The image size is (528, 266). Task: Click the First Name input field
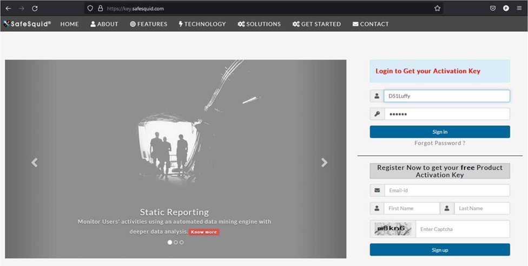click(412, 208)
